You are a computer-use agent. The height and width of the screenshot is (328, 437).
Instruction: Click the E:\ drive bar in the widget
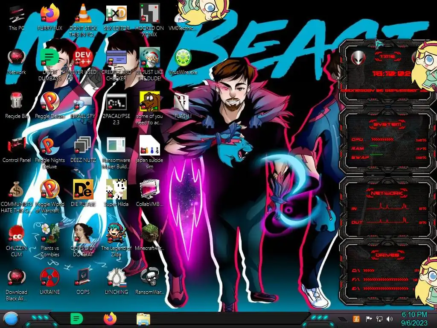(386, 288)
